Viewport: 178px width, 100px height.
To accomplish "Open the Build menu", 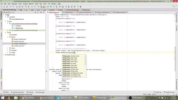I will pos(37,4).
